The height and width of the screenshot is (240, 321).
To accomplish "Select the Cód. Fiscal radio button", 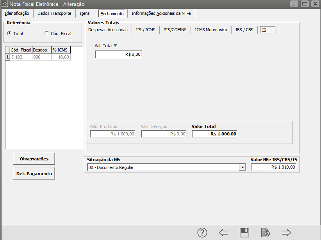I will pos(47,34).
